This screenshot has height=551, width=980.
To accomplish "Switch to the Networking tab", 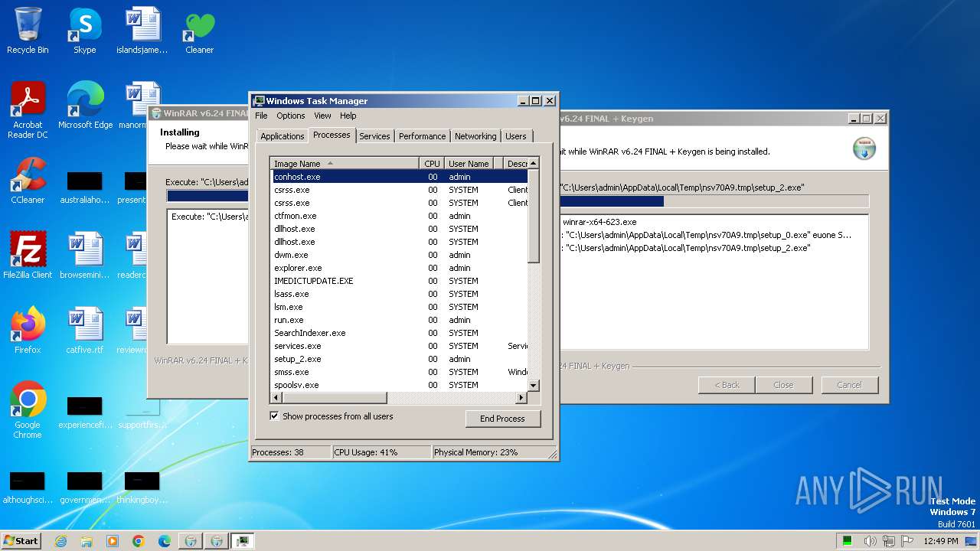I will point(475,136).
